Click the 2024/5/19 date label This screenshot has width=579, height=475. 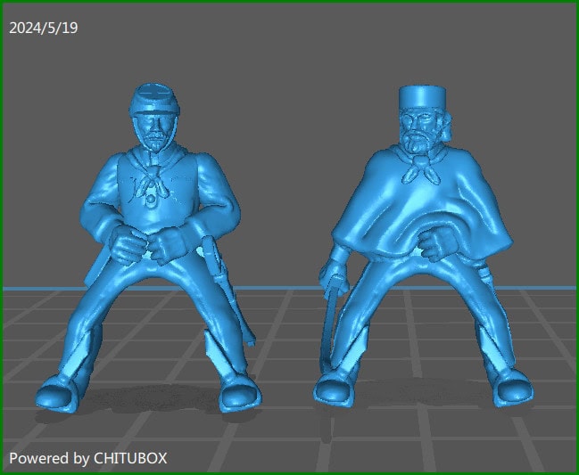(43, 28)
